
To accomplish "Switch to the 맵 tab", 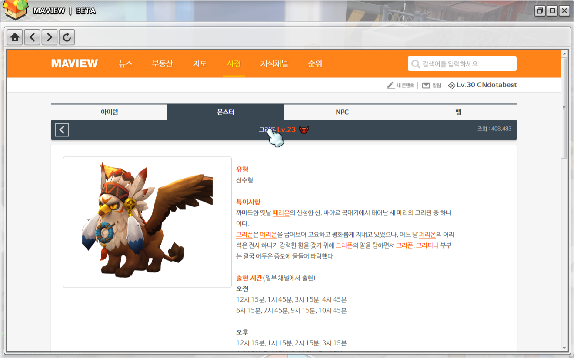I will point(458,112).
